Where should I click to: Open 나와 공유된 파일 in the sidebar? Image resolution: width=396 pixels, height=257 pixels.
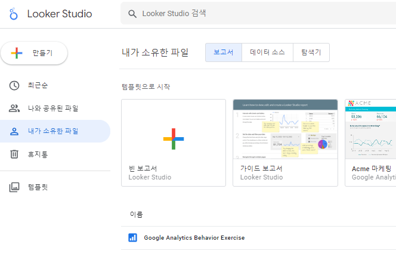55,109
